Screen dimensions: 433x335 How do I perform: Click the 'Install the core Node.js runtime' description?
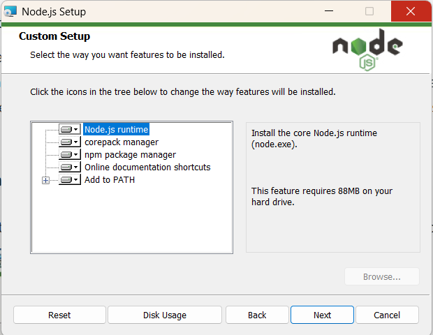point(314,138)
